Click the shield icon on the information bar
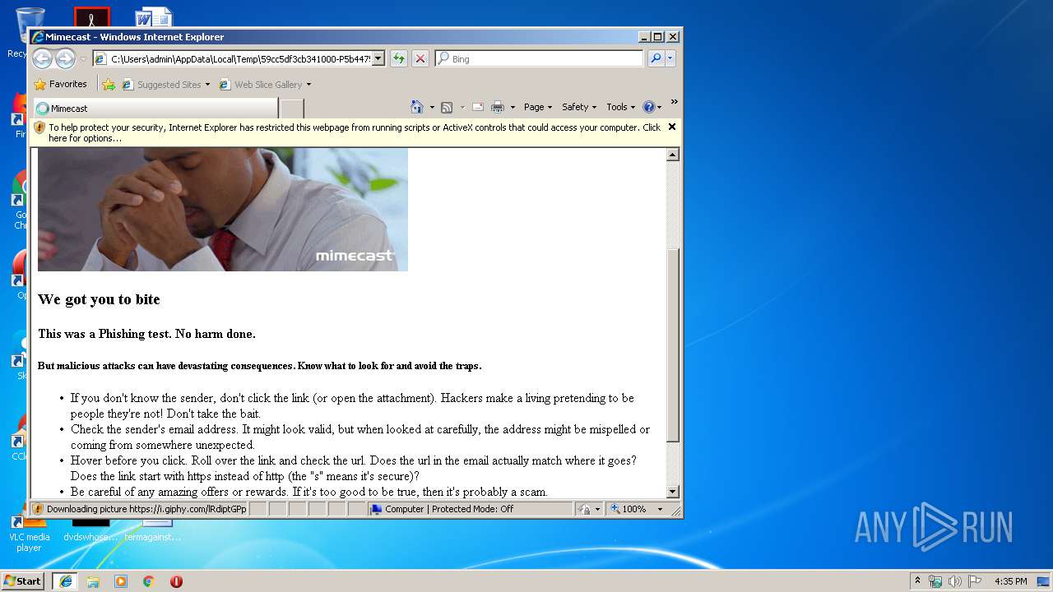 click(39, 127)
